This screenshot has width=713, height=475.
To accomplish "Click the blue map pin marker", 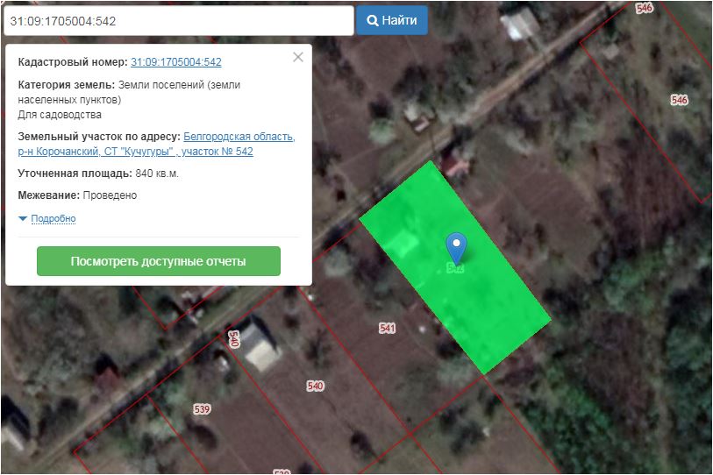I will [x=456, y=248].
